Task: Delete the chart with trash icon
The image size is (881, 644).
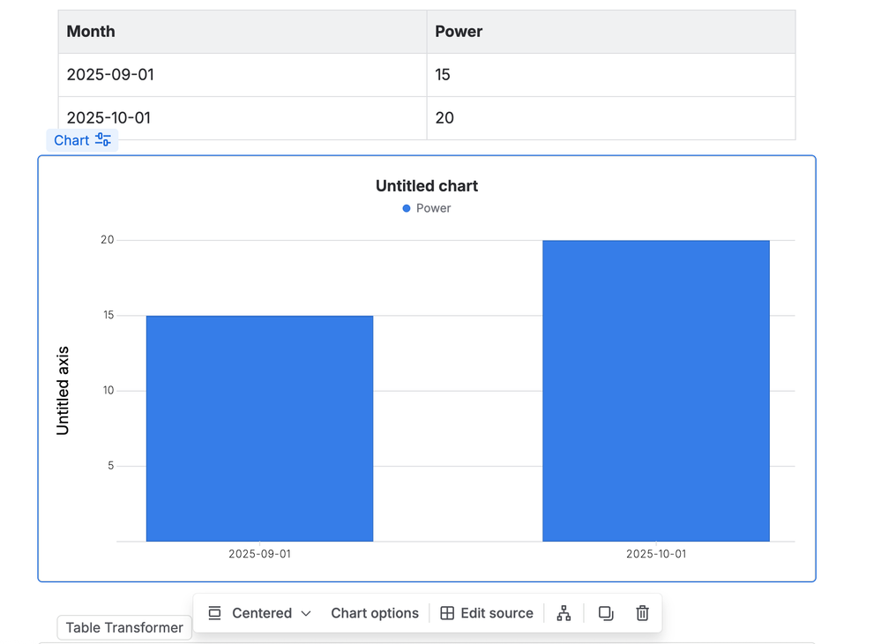Action: point(642,613)
